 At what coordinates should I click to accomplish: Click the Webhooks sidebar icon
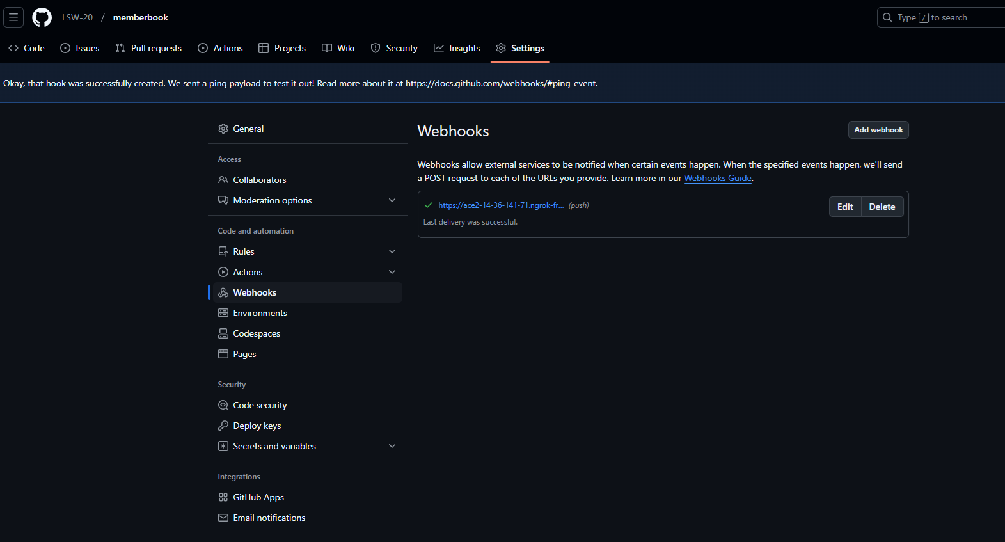[223, 292]
